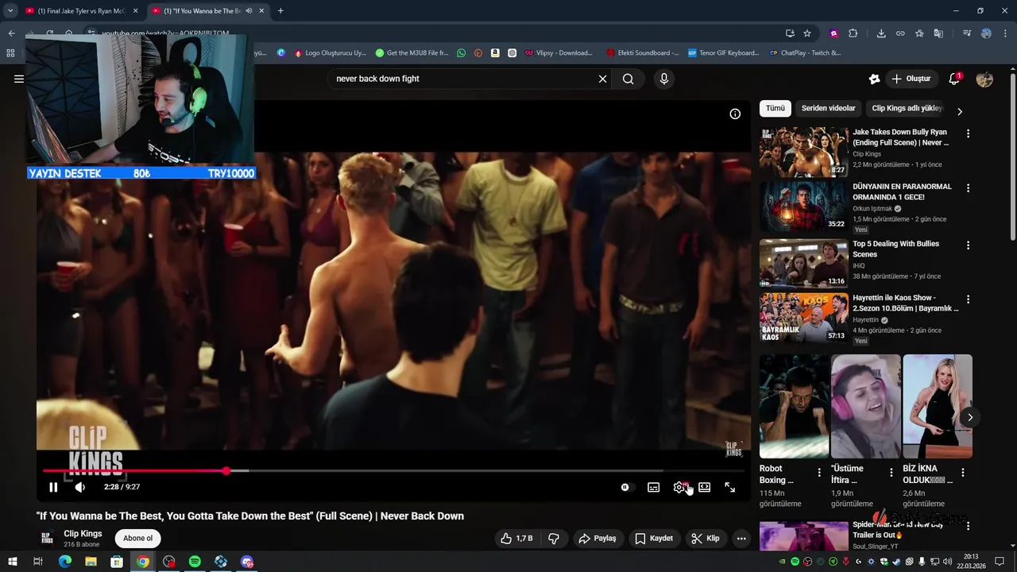Open the Clip Kings channel link
1017x572 pixels.
point(83,534)
